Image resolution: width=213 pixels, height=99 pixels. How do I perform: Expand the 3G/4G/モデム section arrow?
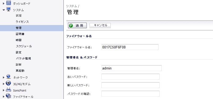tap(4, 84)
